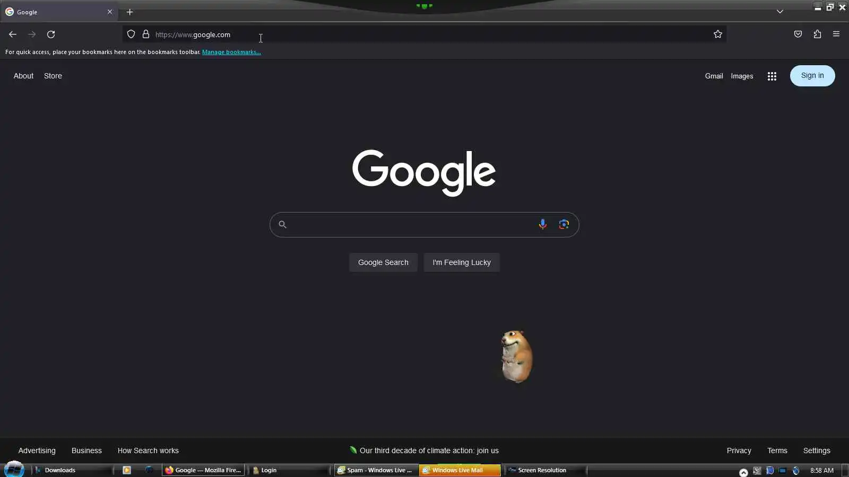Open the Settings footer menu

(817, 450)
